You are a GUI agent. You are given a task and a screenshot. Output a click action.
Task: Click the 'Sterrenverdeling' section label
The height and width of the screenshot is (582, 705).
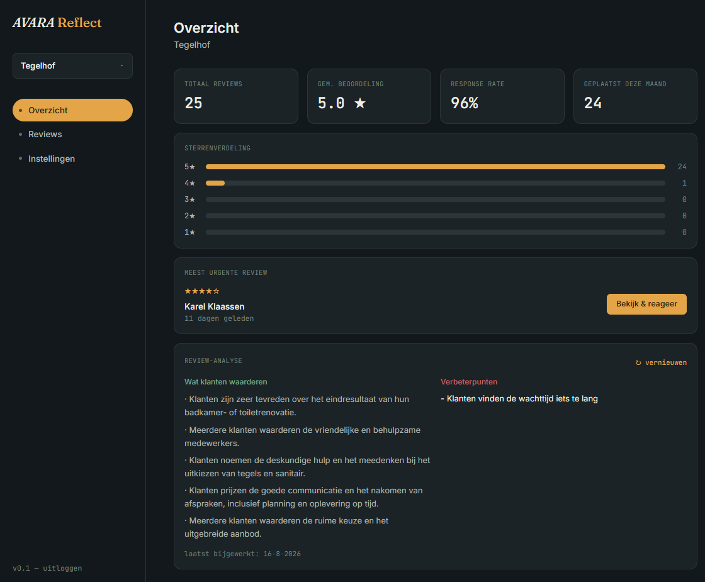pyautogui.click(x=217, y=148)
